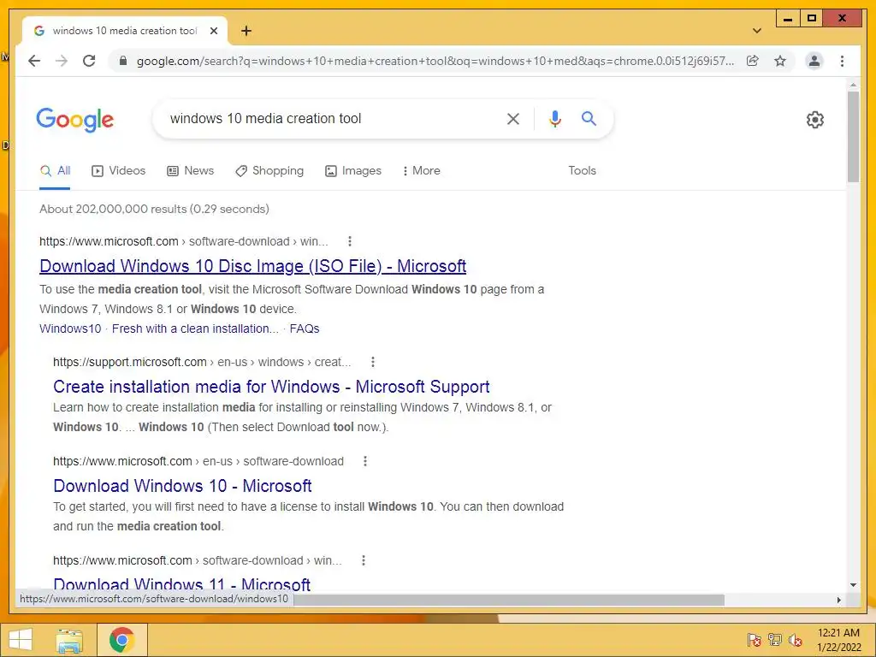Viewport: 876px width, 657px height.
Task: Click the horizontal scrollbar thumb
Action: click(x=508, y=600)
